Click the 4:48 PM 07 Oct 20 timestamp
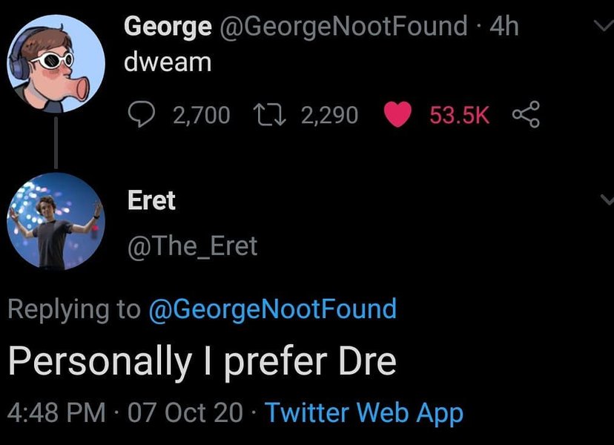The width and height of the screenshot is (614, 445). coord(125,412)
